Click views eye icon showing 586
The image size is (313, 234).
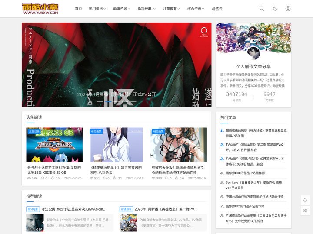pyautogui.click(x=29, y=178)
